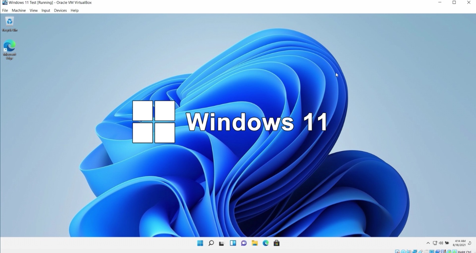Open the Widgets panel from taskbar
476x253 pixels.
[x=233, y=243]
